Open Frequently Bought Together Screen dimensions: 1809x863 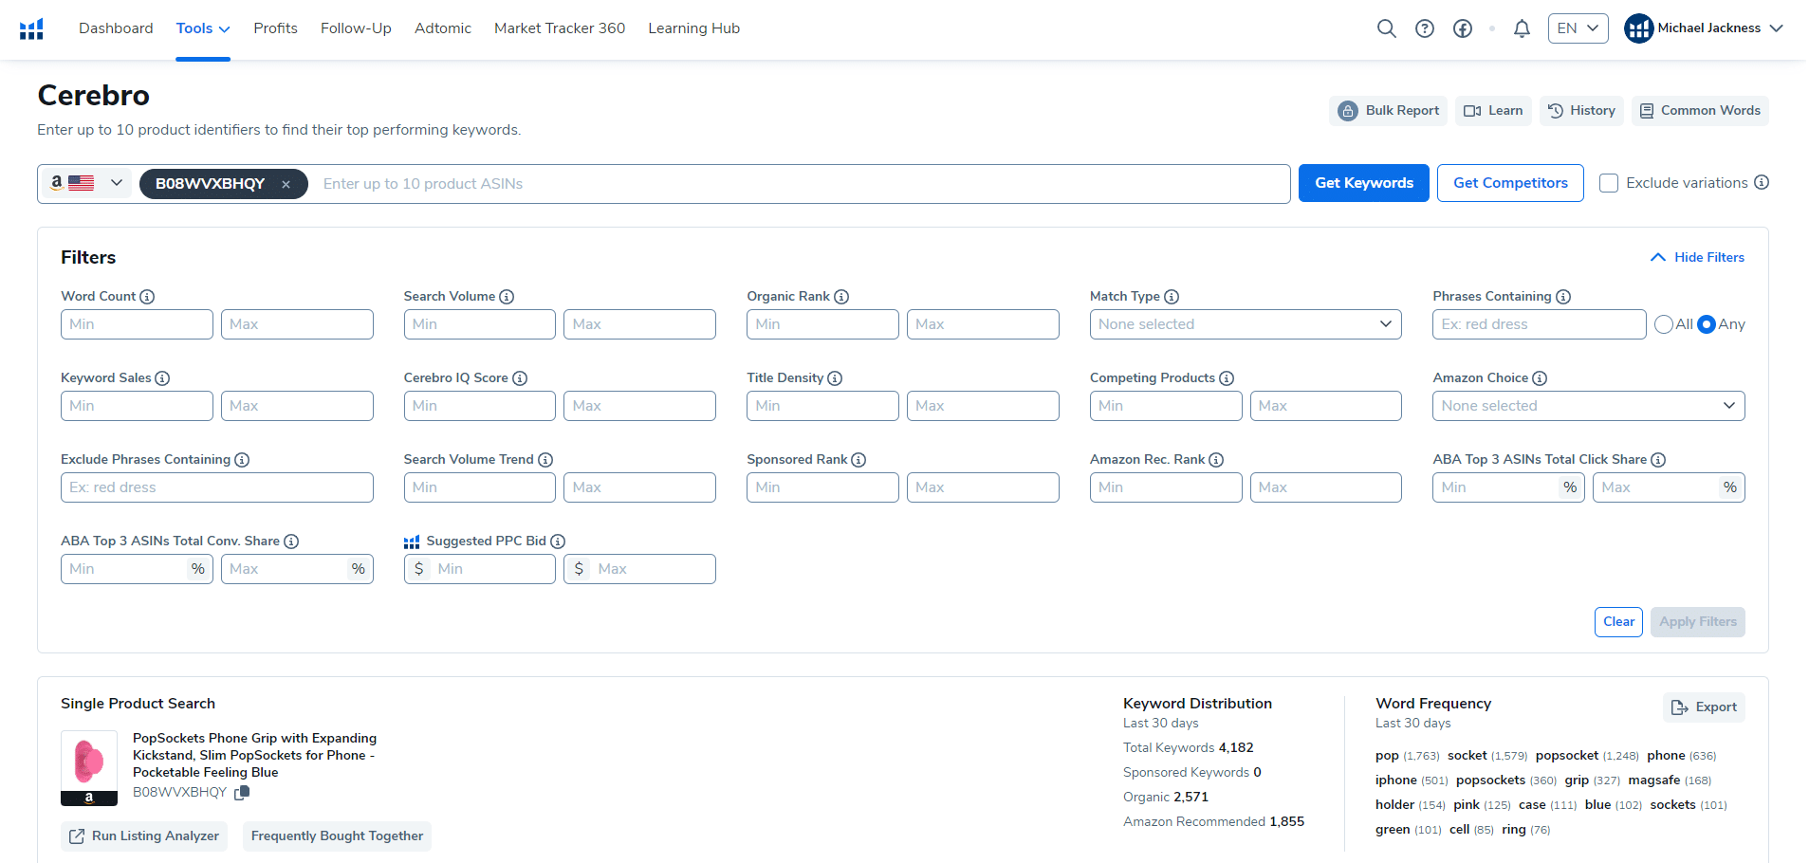pyautogui.click(x=337, y=836)
